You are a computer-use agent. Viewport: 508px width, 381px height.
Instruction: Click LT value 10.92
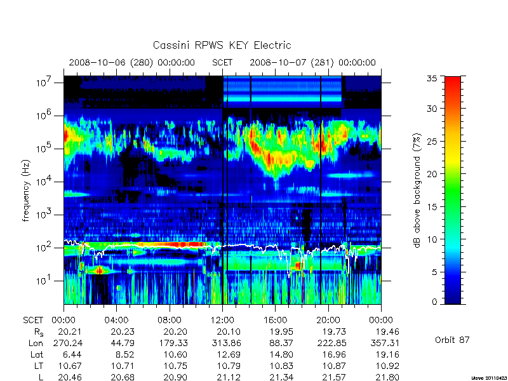[x=387, y=366]
